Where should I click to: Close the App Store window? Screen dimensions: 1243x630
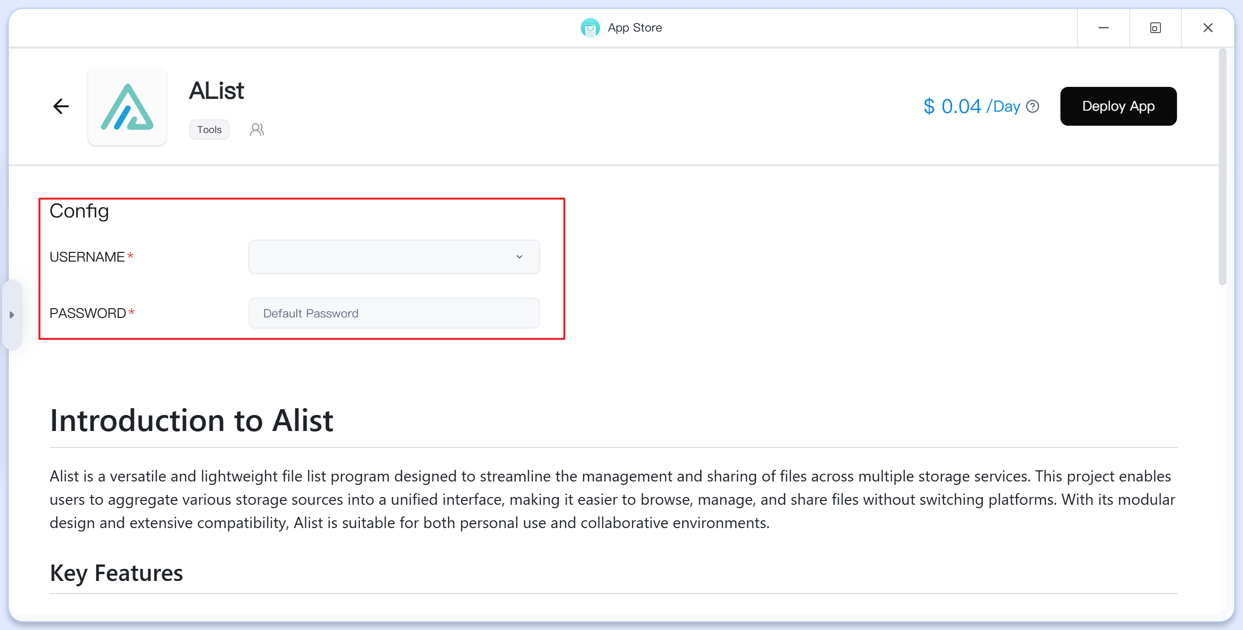(1208, 28)
